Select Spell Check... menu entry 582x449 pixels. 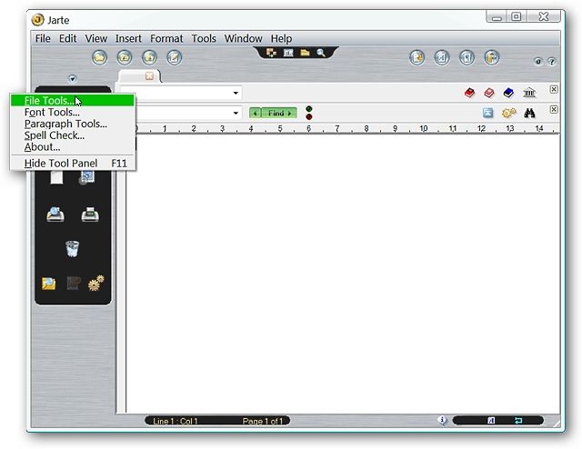pos(73,135)
